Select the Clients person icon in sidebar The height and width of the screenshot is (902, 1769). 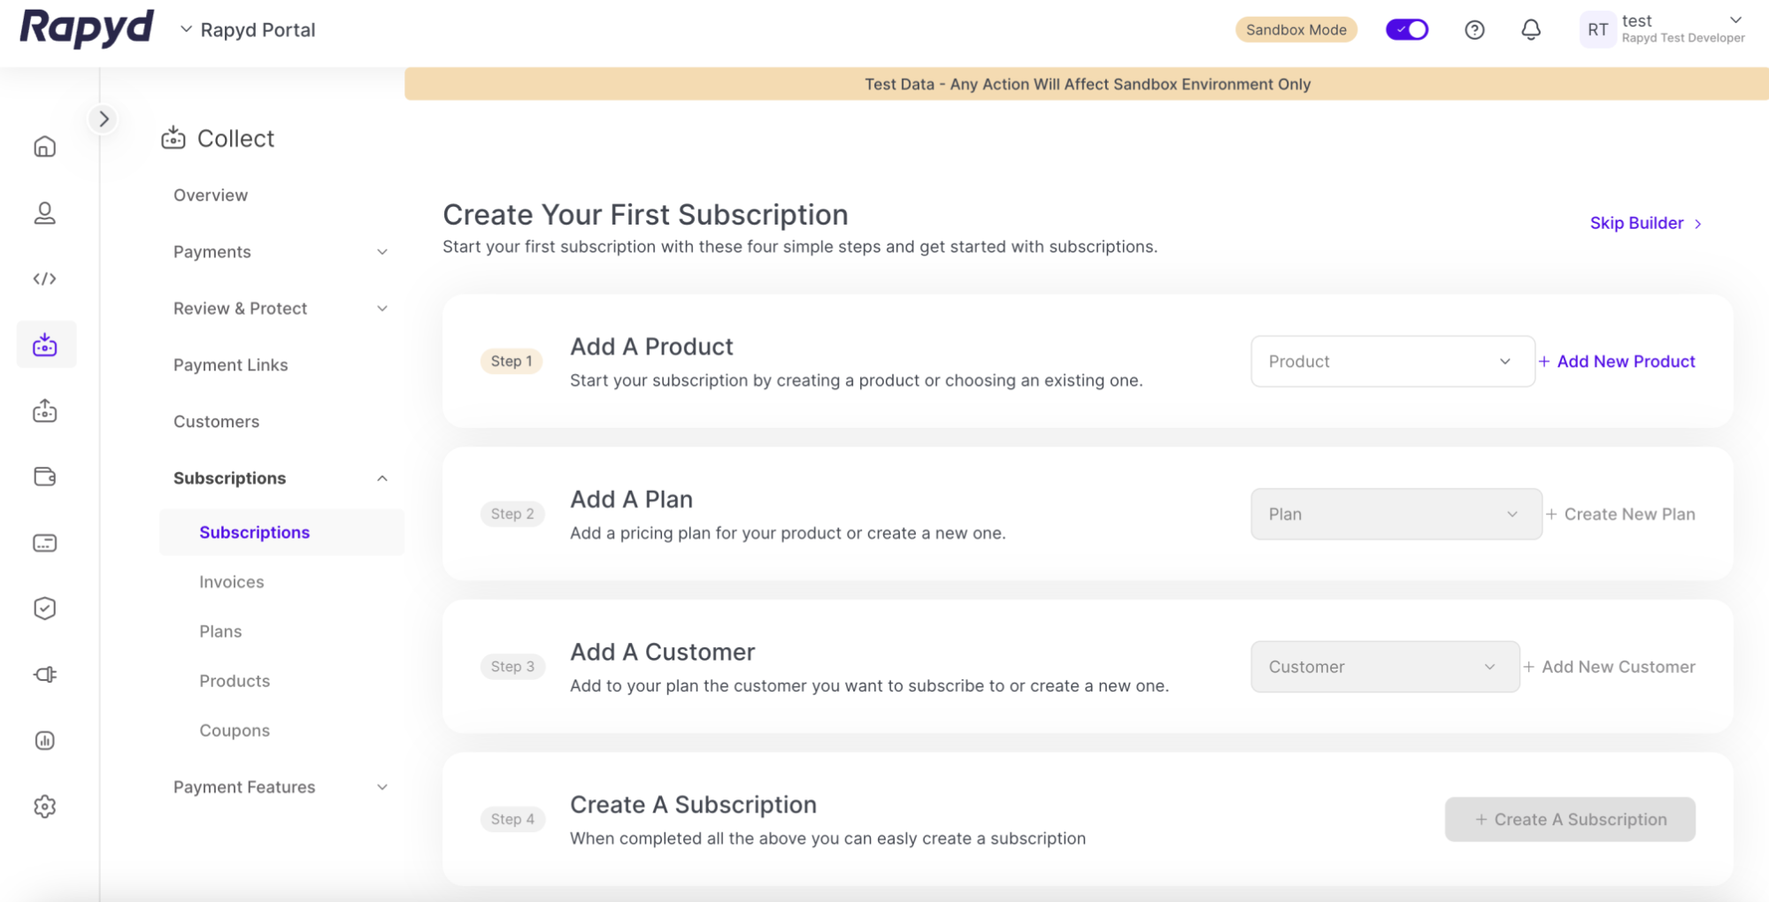pyautogui.click(x=44, y=213)
